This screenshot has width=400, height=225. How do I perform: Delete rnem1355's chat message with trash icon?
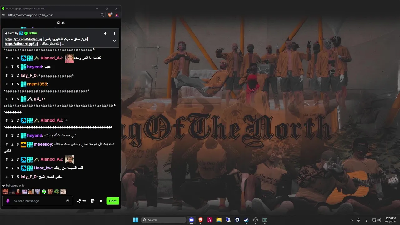click(7, 84)
